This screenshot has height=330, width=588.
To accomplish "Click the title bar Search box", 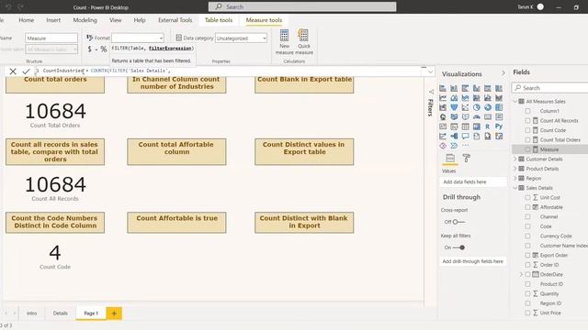I will pos(302,6).
